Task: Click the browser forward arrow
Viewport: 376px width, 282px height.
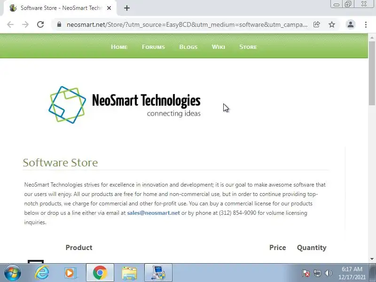Action: [25, 24]
